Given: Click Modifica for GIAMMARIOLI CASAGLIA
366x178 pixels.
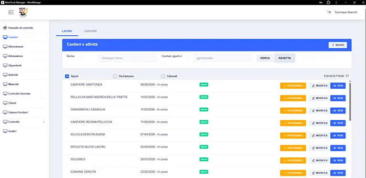Looking at the screenshot, I should pos(320,111).
